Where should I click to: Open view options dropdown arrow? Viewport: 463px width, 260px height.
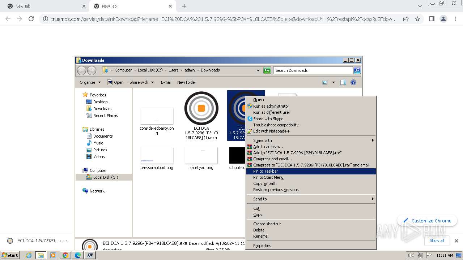click(334, 82)
